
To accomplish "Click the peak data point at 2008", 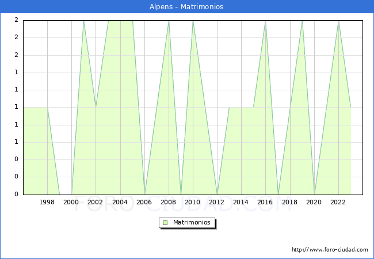I will click(169, 21).
